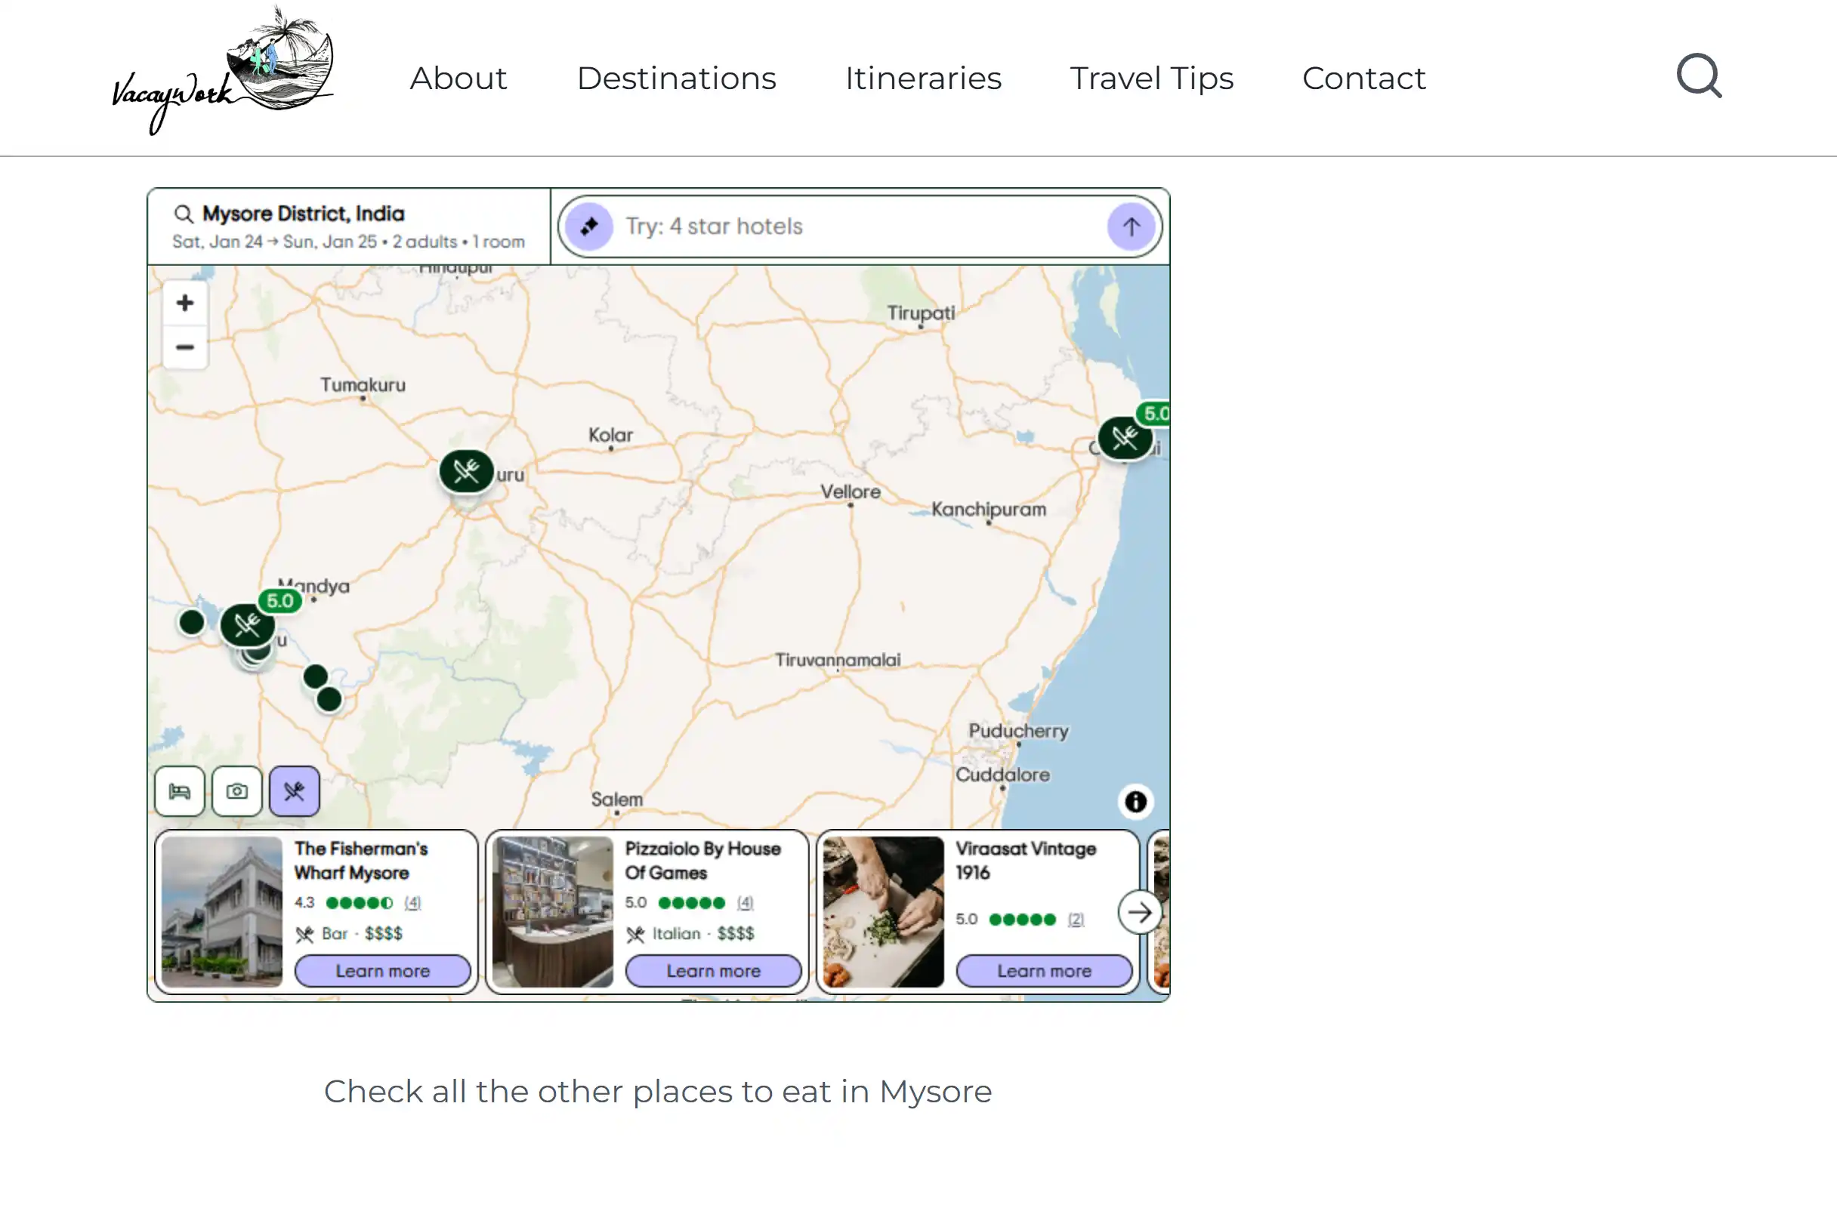Open the Destinations menu
1837x1205 pixels.
[x=676, y=78]
